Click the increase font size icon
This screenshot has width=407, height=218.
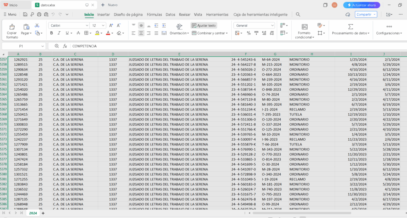coord(111,25)
